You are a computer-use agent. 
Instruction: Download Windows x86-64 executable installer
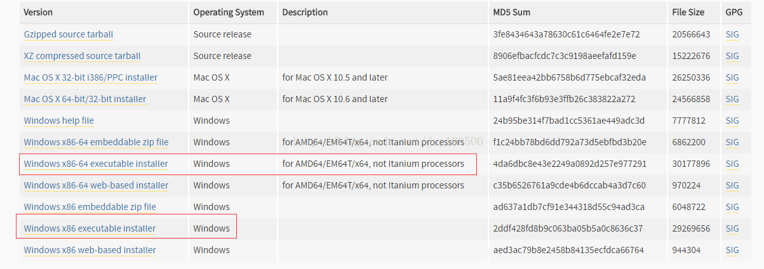click(x=96, y=164)
